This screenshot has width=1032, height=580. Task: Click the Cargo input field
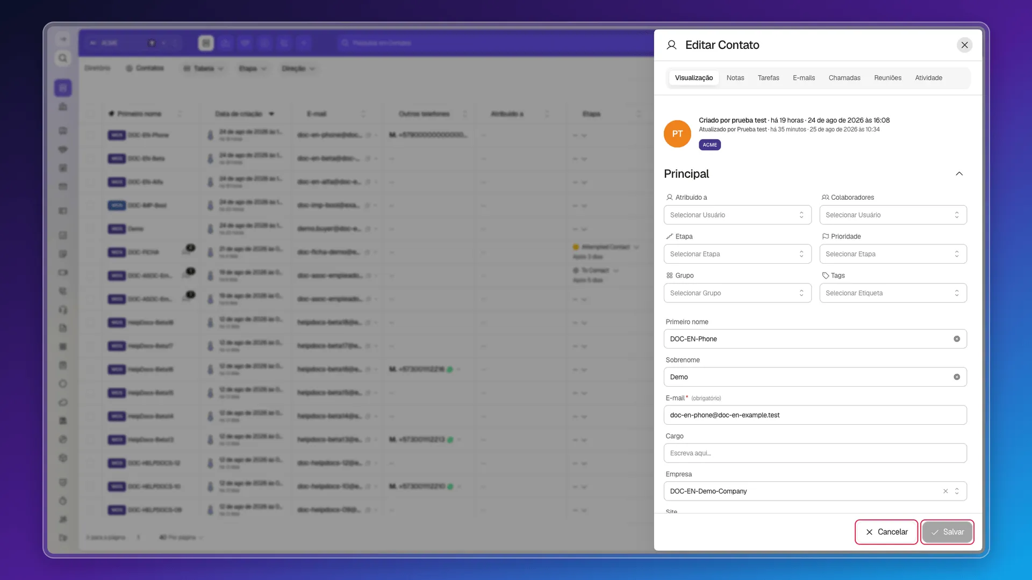[x=815, y=453]
